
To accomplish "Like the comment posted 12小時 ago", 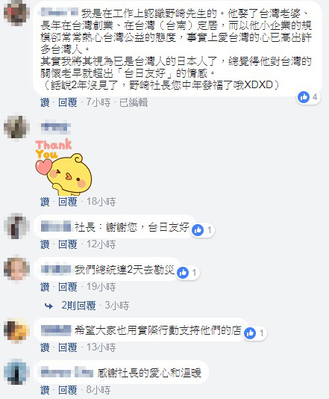I will tap(45, 244).
